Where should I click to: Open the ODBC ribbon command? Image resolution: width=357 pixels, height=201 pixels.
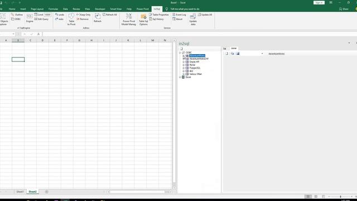tap(16, 19)
